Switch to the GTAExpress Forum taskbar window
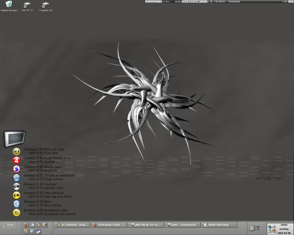This screenshot has width=294, height=235. point(109,225)
